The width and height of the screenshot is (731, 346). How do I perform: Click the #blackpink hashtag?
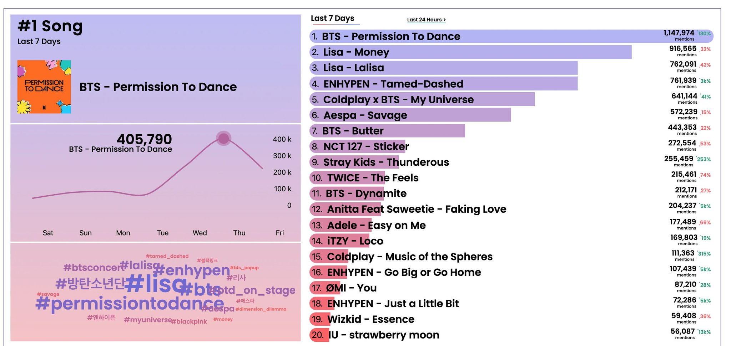pyautogui.click(x=189, y=321)
